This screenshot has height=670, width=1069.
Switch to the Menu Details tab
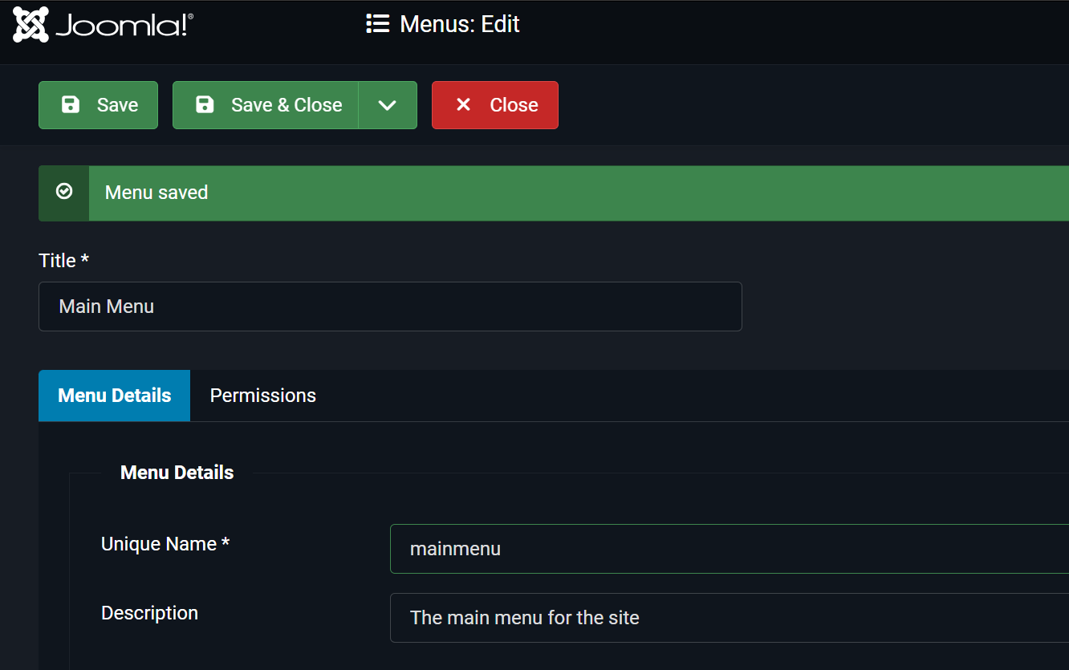point(115,396)
